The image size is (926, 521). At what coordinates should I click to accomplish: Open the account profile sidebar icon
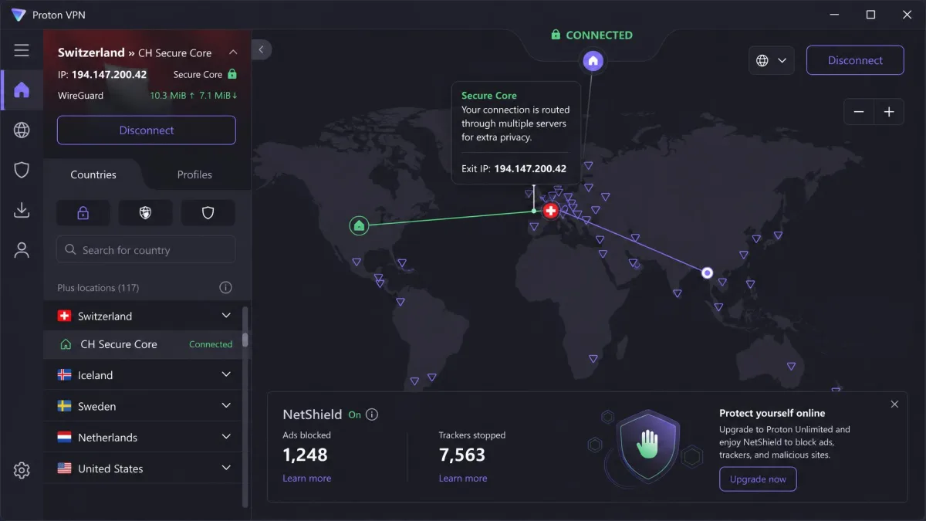pos(22,250)
